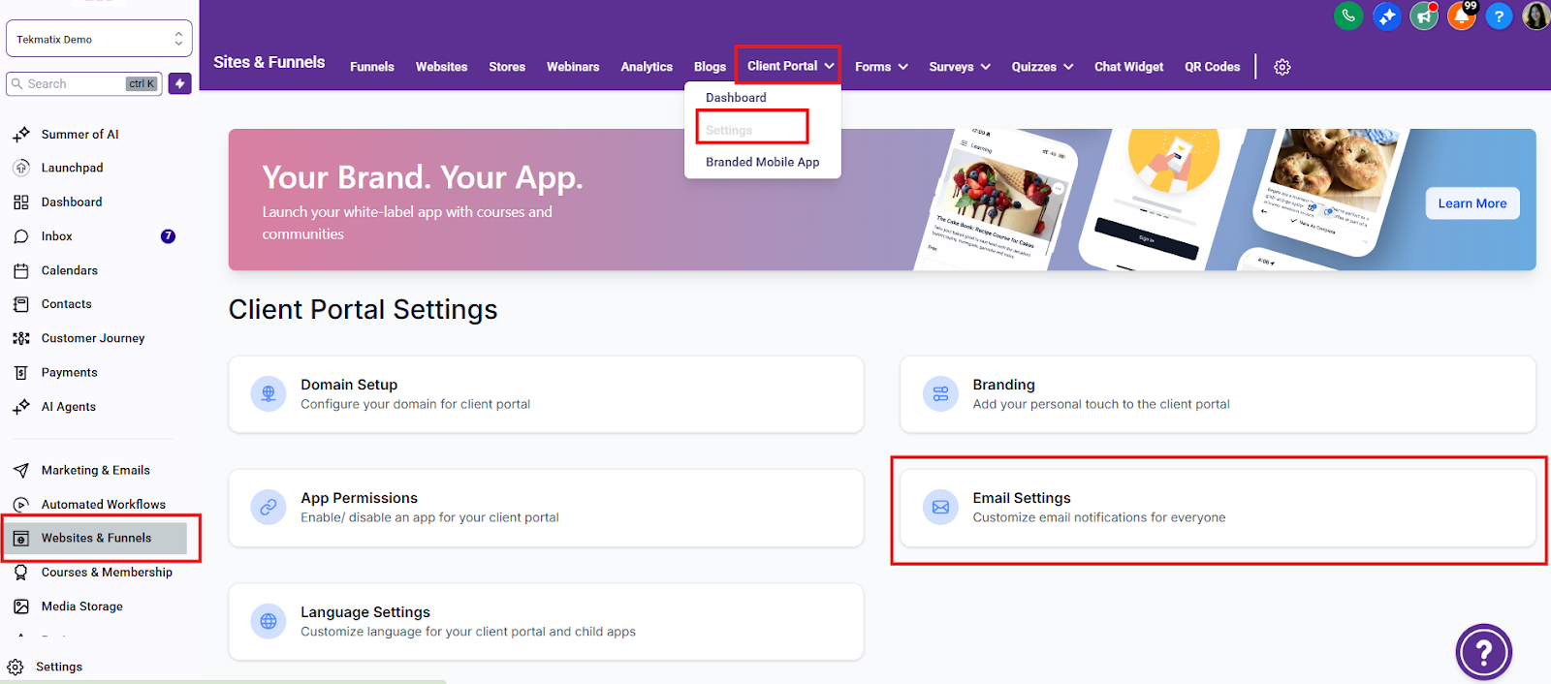Click the Language Settings globe icon
Viewport: 1551px width, 684px height.
pyautogui.click(x=269, y=621)
